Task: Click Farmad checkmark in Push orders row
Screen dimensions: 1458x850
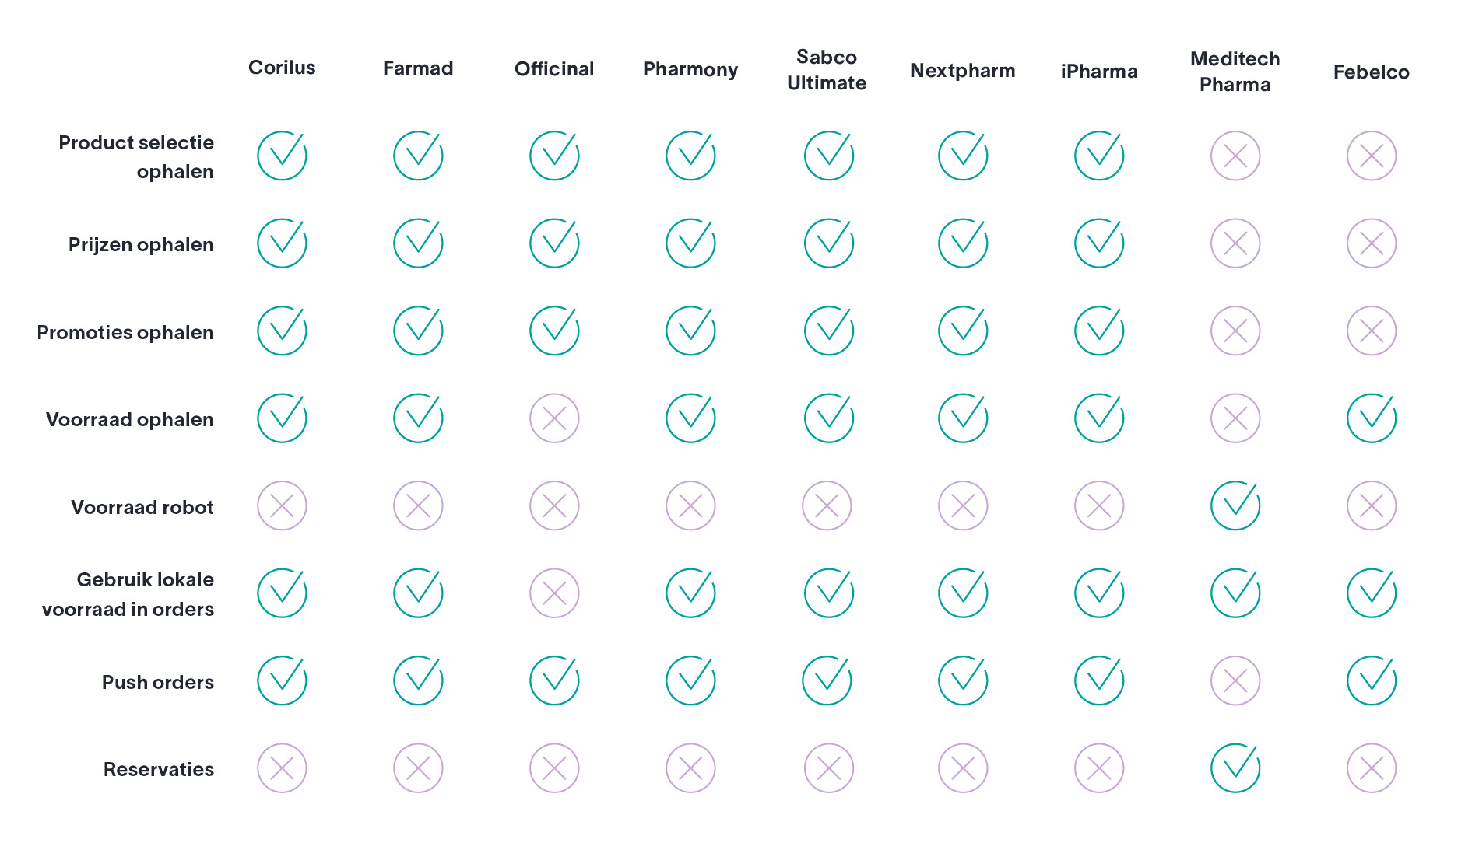Action: (418, 680)
